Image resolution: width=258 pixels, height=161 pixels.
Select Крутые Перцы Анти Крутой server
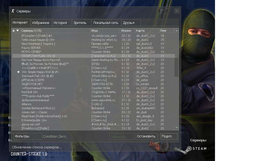pos(94,60)
